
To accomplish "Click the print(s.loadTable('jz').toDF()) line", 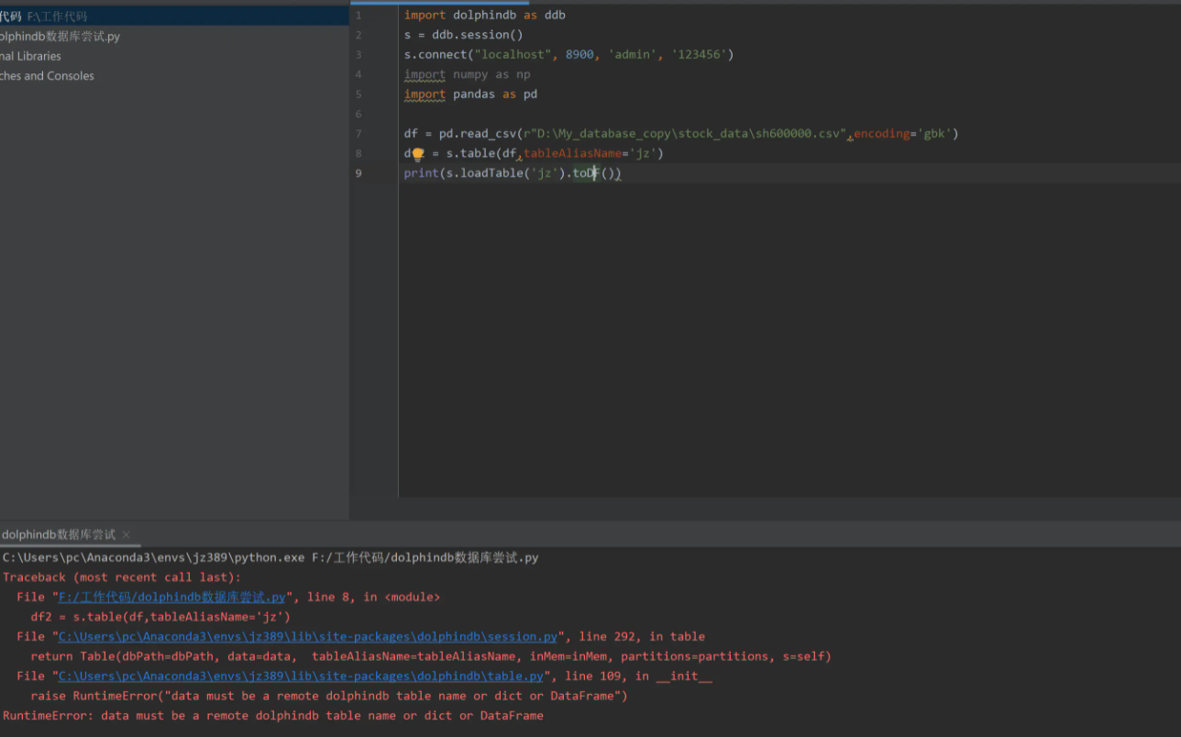I will tap(513, 173).
